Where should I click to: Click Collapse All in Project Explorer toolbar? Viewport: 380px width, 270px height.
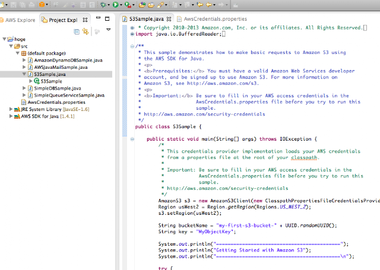tap(77, 31)
